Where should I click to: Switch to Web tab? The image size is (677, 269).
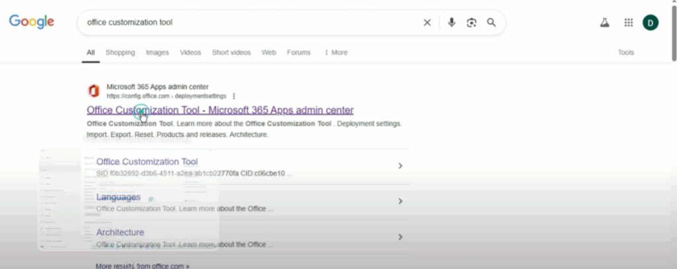[x=268, y=52]
